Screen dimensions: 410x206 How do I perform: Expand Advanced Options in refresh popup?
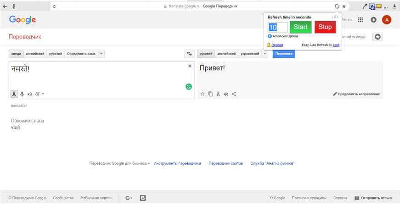(x=283, y=36)
